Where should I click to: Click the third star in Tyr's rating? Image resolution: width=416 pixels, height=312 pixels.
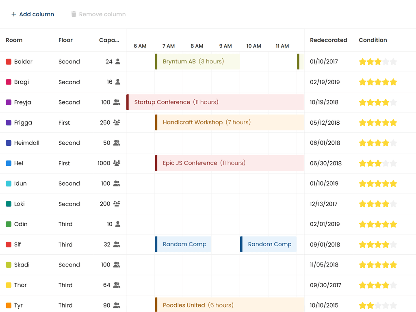[x=378, y=305]
